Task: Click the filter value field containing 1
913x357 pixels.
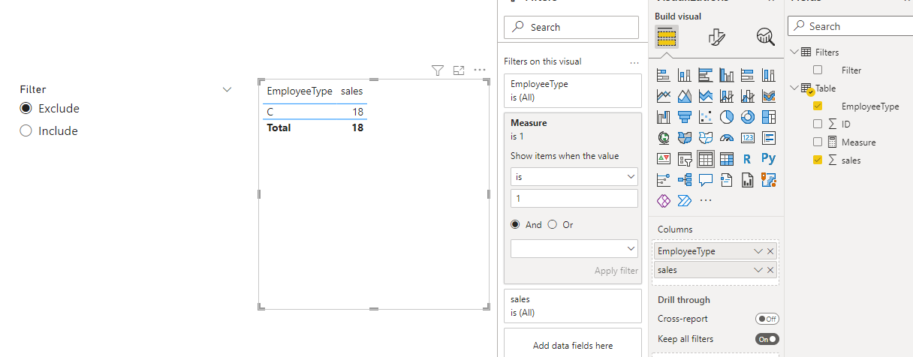Action: (x=574, y=198)
